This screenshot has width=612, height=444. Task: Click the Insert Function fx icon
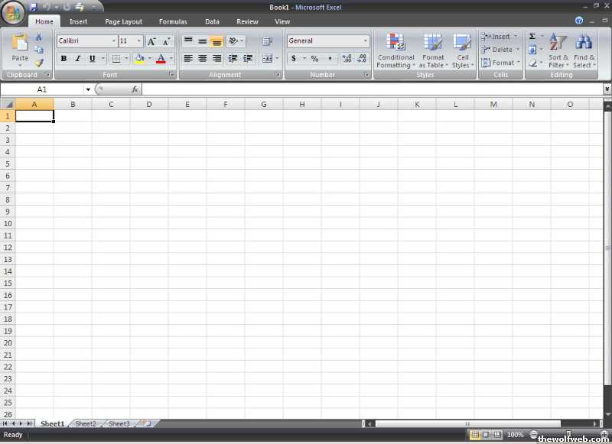(135, 89)
